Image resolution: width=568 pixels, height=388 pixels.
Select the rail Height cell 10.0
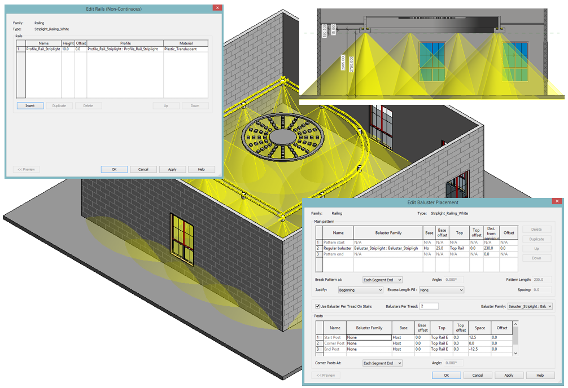[x=68, y=49]
